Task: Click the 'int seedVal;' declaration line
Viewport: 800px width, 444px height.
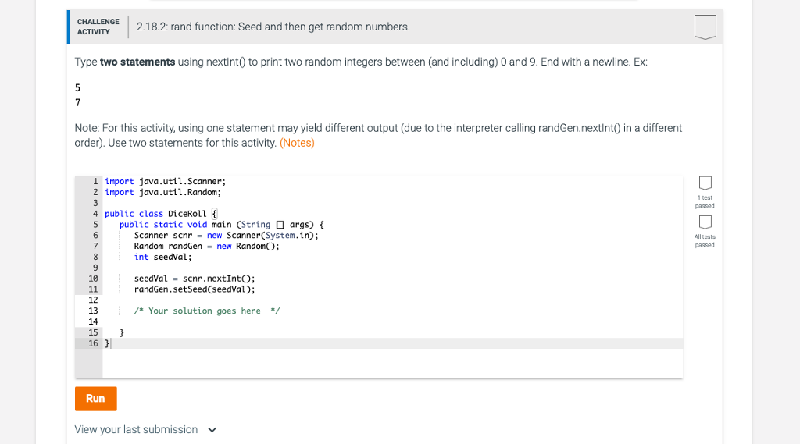Action: coord(162,257)
